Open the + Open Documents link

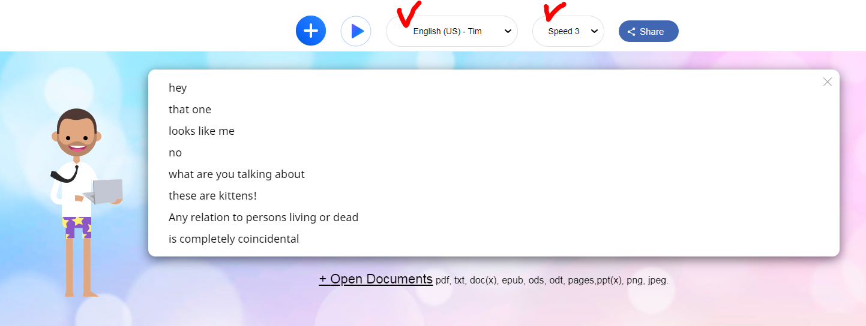click(376, 279)
